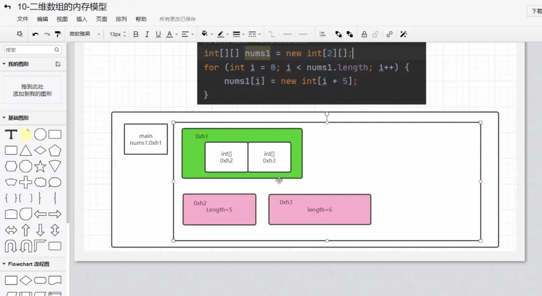Open the font family dropdown 微软雅黑
The width and height of the screenshot is (542, 296).
(85, 34)
